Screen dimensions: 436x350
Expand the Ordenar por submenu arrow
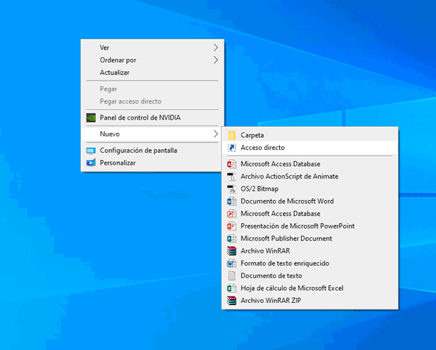[216, 60]
